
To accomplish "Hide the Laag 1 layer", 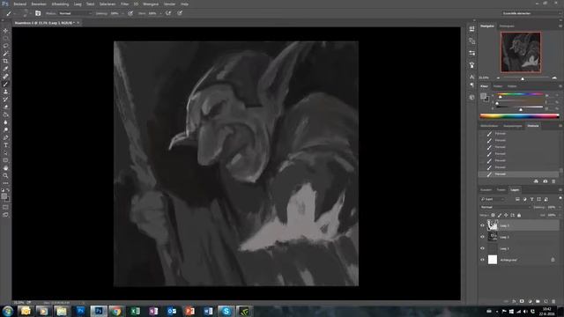I will tap(482, 248).
